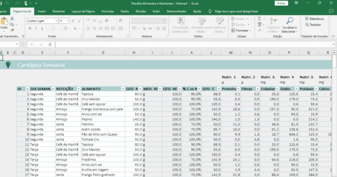
Task: Open Classificar e Filtrar menu
Action: (x=273, y=25)
